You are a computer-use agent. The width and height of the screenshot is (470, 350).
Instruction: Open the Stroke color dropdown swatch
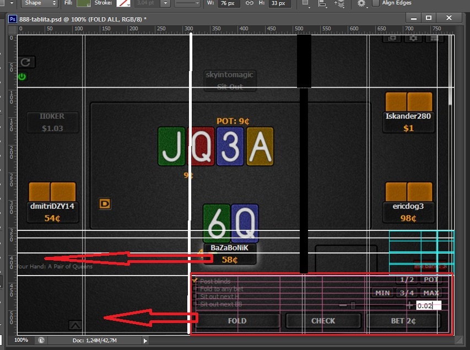tap(123, 3)
